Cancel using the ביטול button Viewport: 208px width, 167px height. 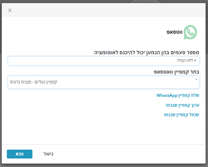click(48, 154)
